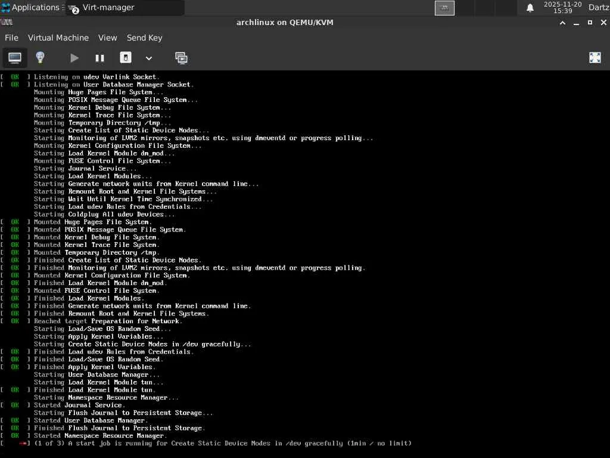This screenshot has height=458, width=610.
Task: Click 'Starting Journal Service' line
Action: (x=85, y=169)
